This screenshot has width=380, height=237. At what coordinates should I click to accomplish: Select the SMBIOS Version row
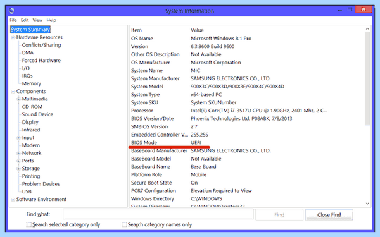[x=247, y=127]
